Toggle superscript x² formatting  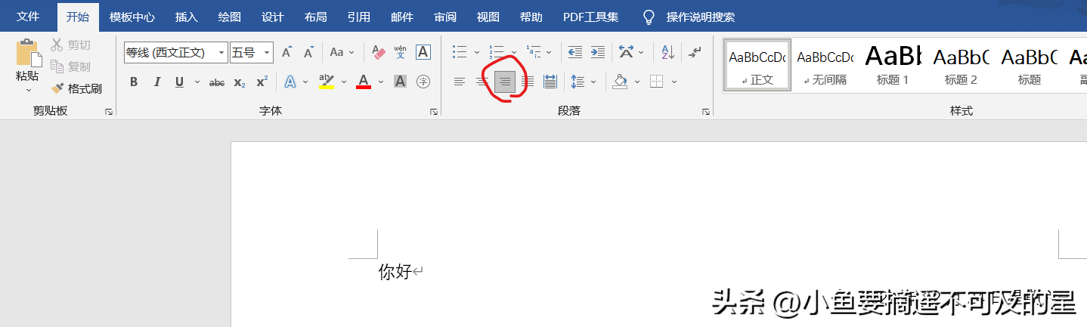point(262,82)
